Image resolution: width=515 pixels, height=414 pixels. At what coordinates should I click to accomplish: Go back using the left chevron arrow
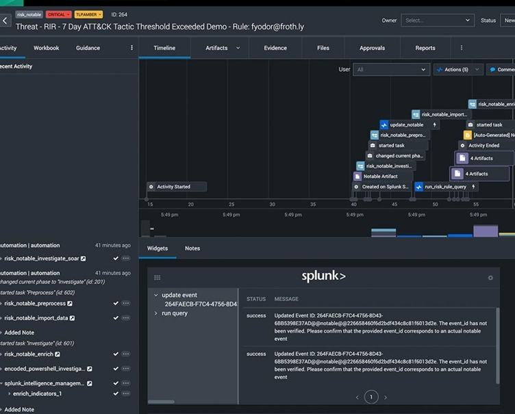click(5, 21)
